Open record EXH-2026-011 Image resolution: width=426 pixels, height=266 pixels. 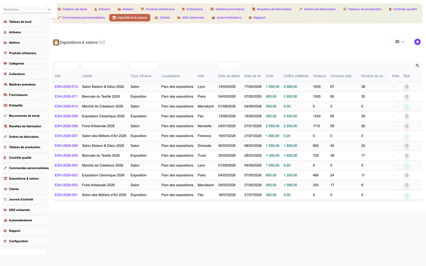[x=66, y=96]
